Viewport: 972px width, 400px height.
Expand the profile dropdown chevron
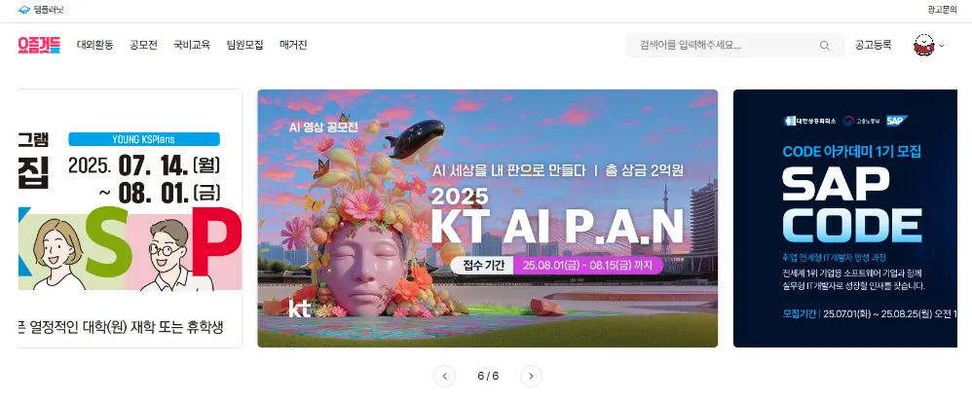(942, 45)
